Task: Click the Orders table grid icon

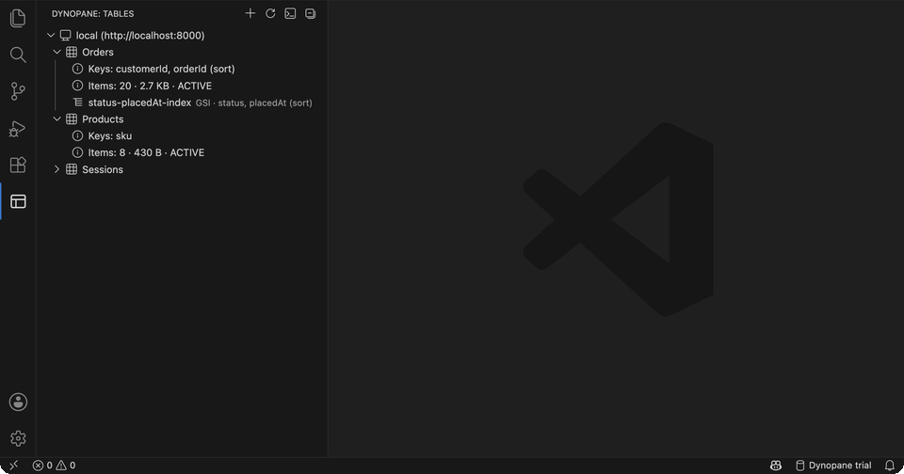Action: [72, 52]
